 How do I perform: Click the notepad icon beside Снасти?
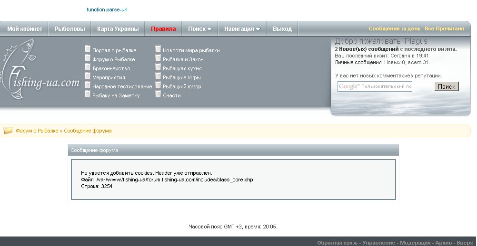pos(158,94)
